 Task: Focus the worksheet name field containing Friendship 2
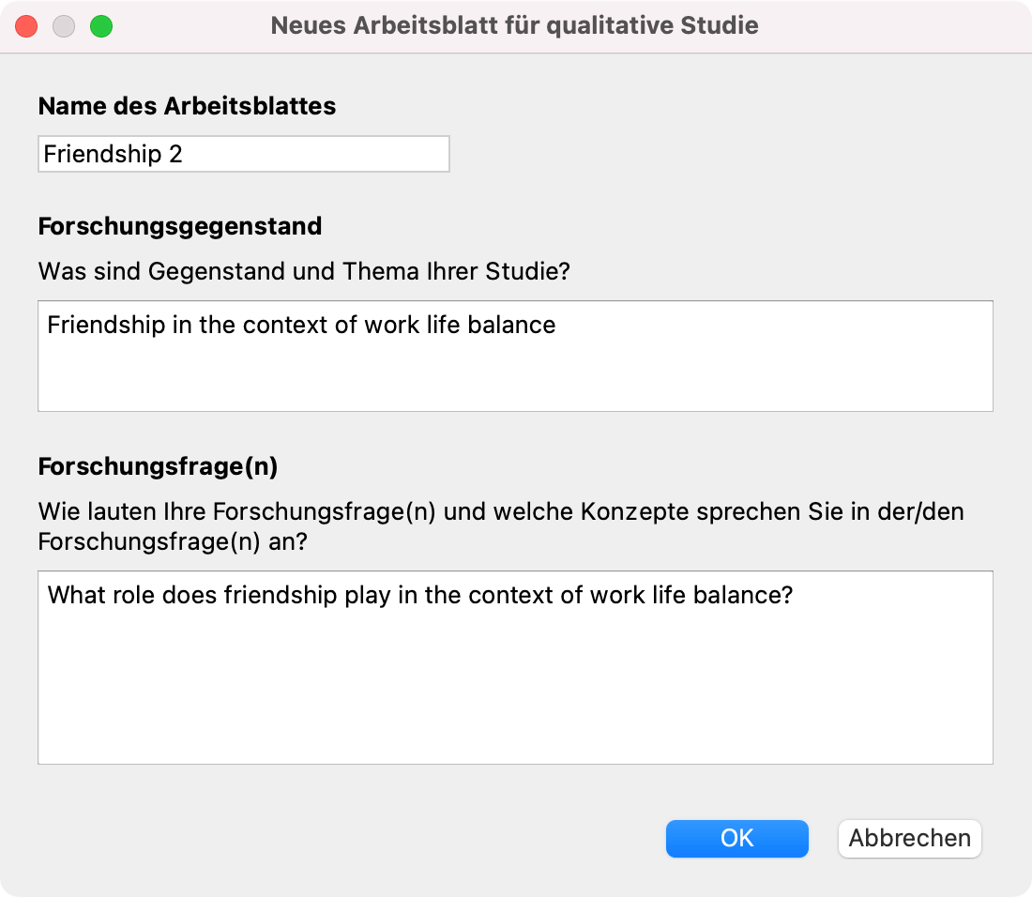point(244,154)
